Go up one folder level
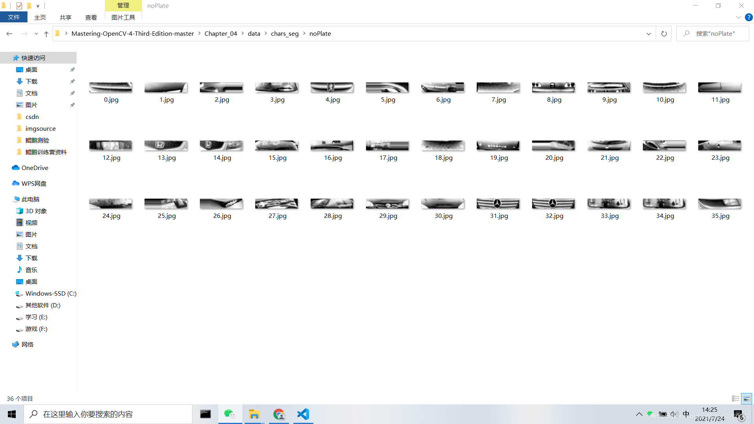754x424 pixels. 46,34
